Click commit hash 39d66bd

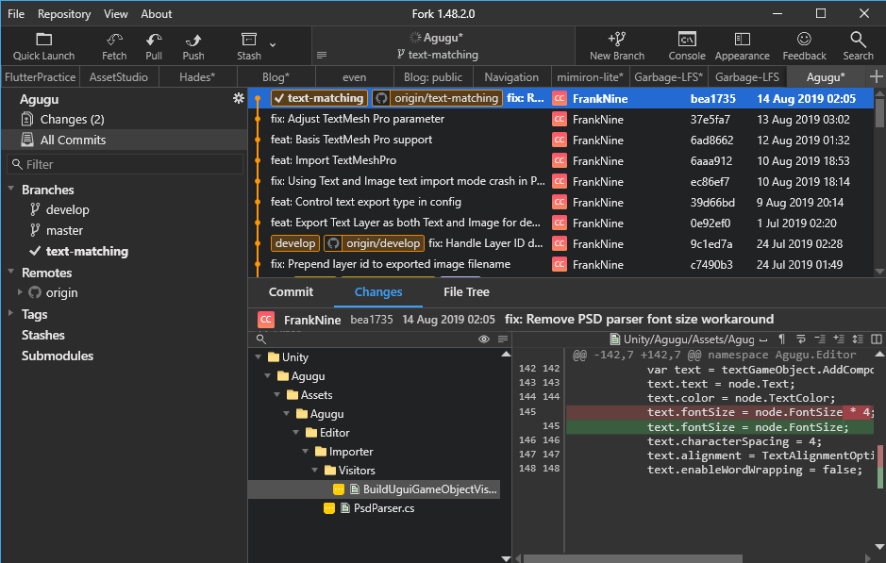(x=712, y=202)
